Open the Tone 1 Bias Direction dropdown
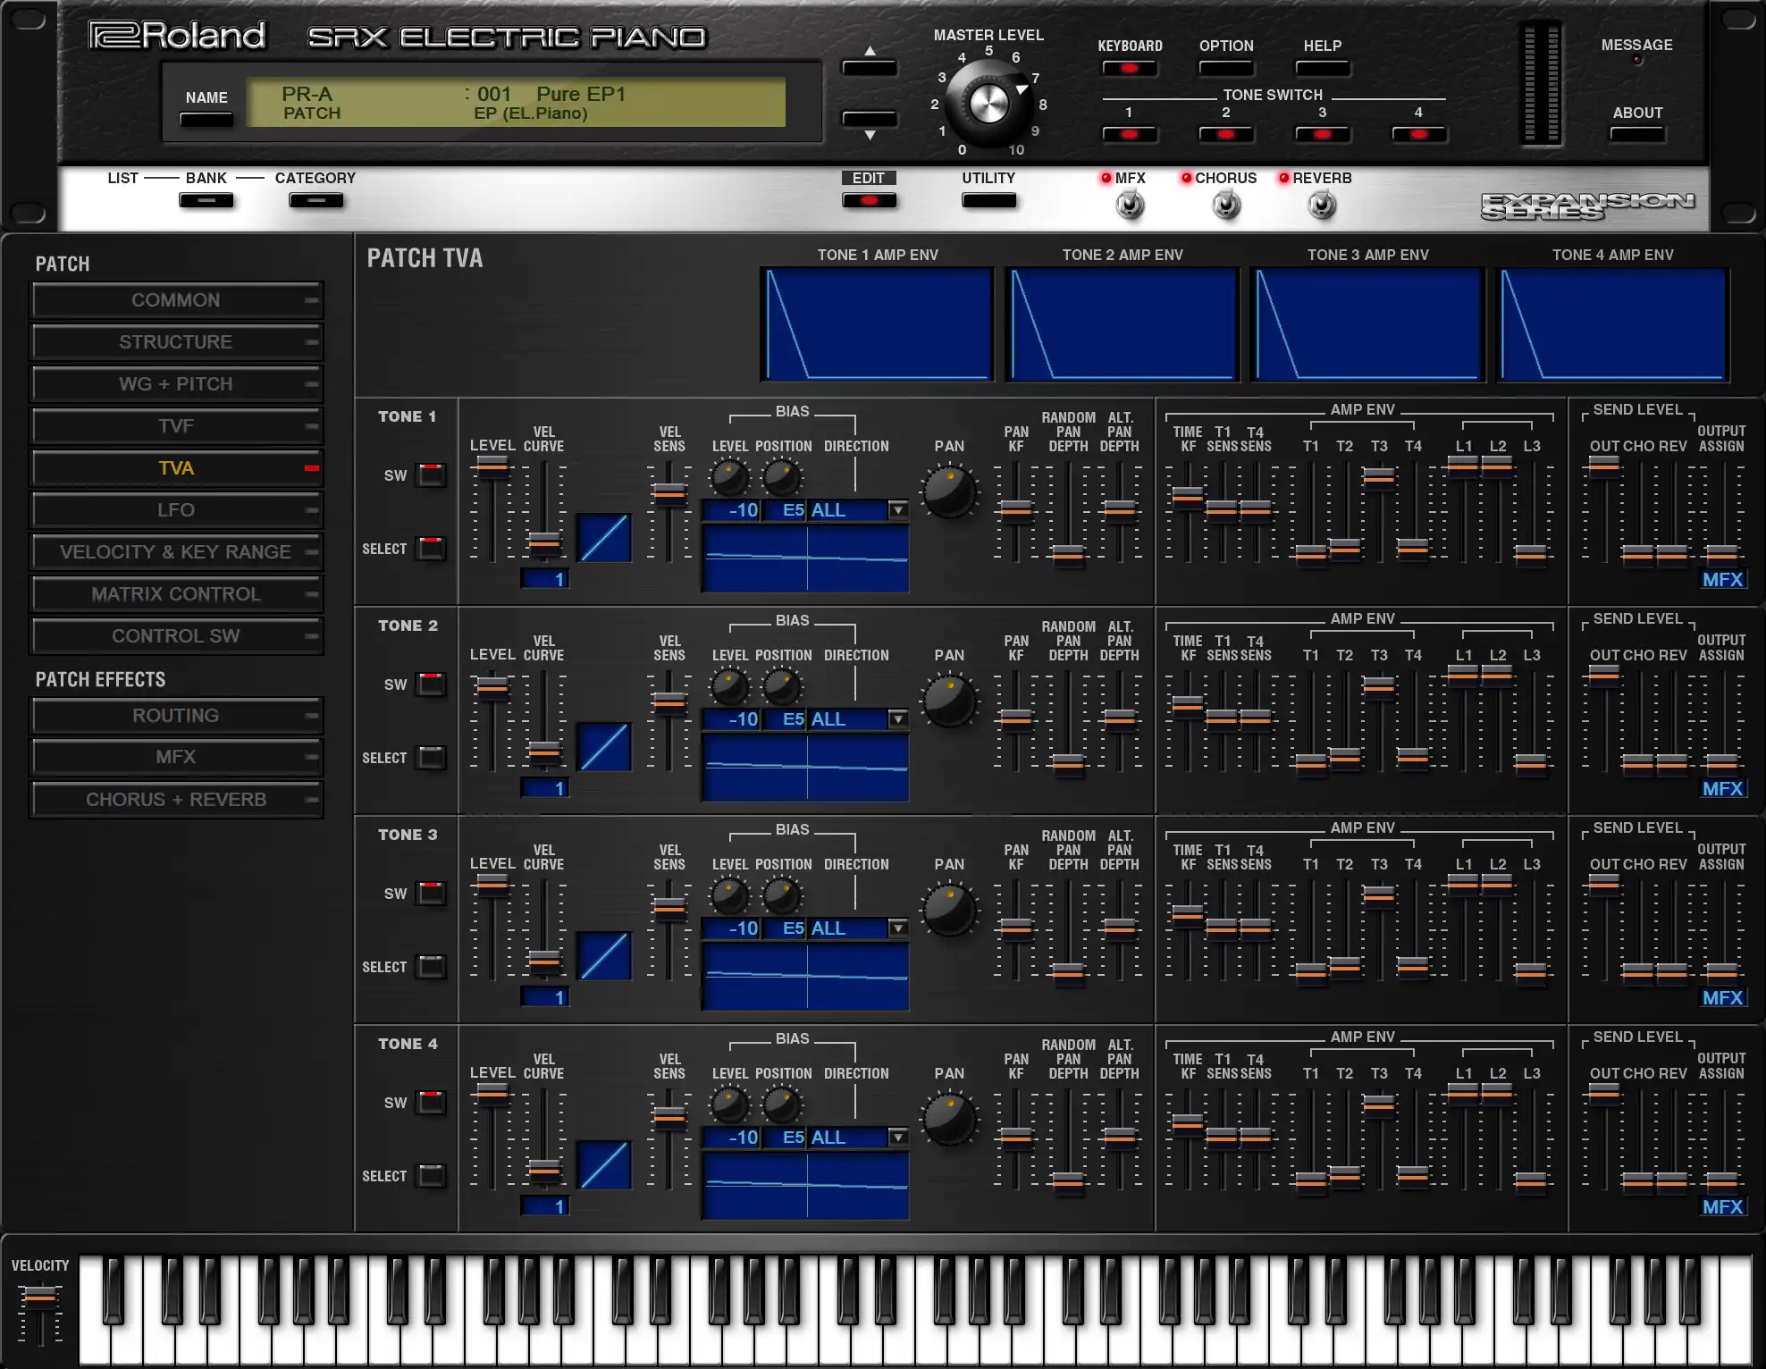 (x=897, y=510)
